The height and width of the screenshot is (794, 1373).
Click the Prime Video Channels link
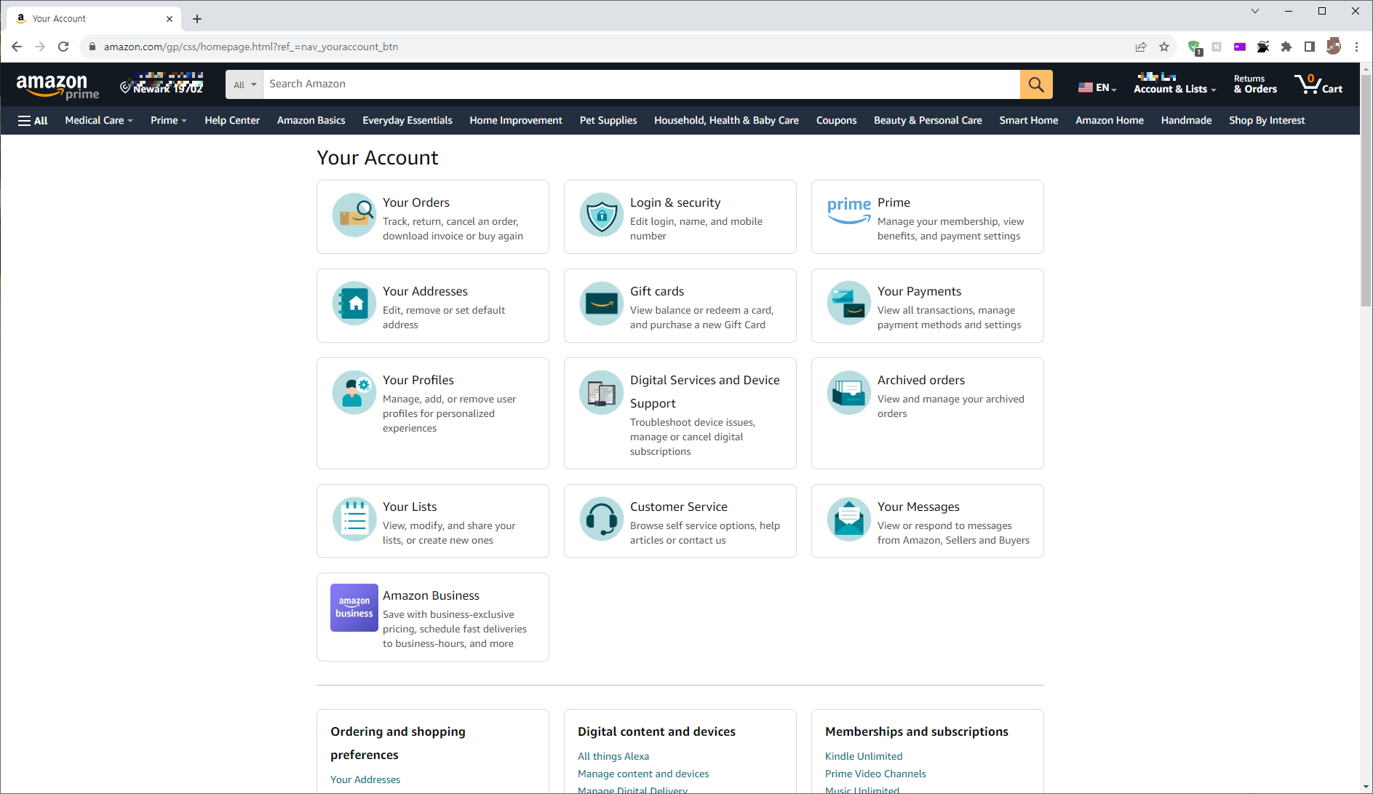875,774
